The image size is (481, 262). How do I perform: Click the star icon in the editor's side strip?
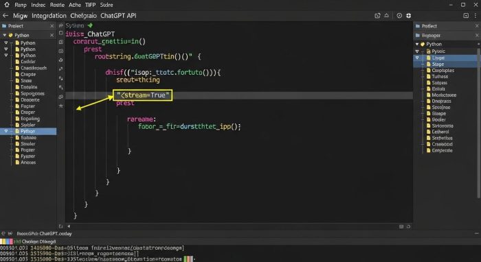click(60, 106)
